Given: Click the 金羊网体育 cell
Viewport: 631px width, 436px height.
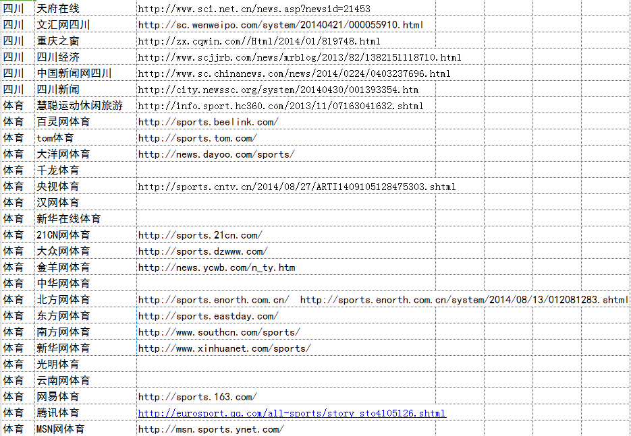Looking at the screenshot, I should (x=85, y=267).
